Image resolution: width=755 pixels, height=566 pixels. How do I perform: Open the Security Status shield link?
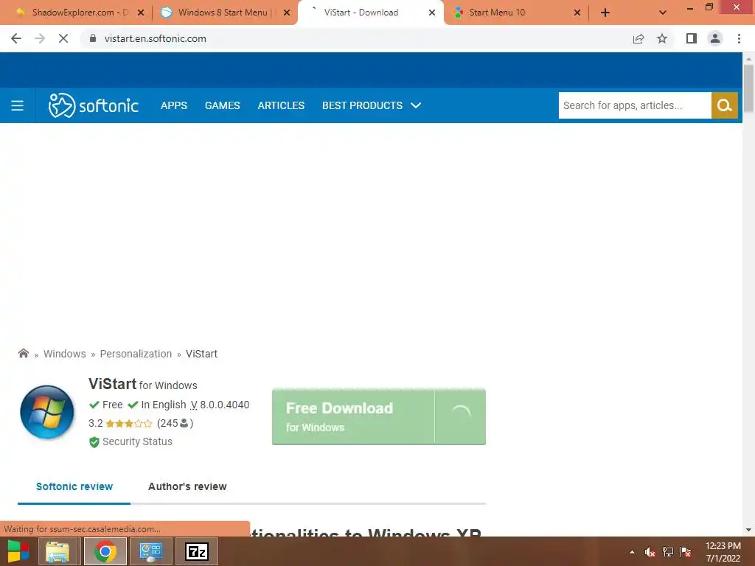click(131, 441)
